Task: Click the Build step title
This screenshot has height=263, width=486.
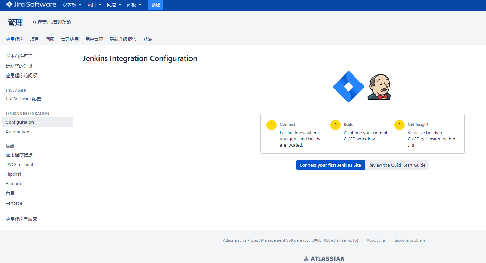Action: pyautogui.click(x=349, y=124)
